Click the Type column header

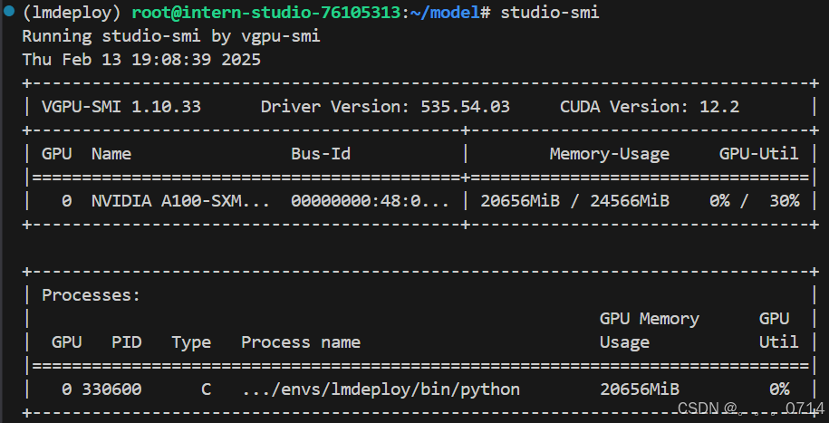pos(191,342)
